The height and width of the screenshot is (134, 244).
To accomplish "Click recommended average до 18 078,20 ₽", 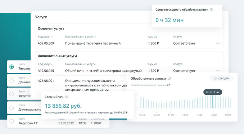I will 119,112.
